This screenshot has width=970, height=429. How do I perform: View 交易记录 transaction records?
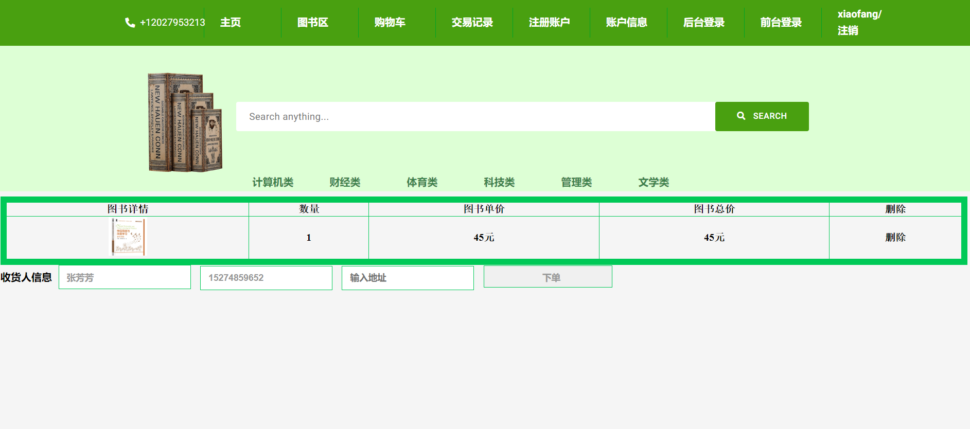[472, 23]
